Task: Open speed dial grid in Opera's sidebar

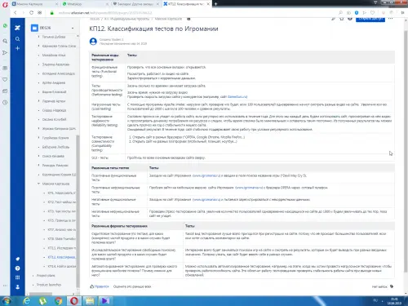Action: coord(5,68)
